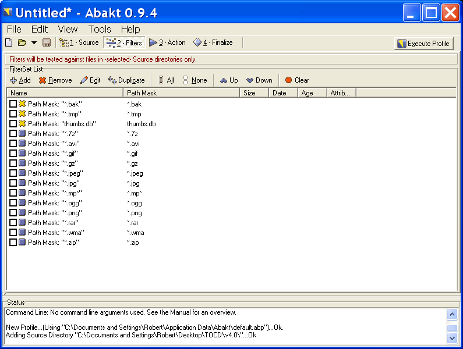The width and height of the screenshot is (463, 349).
Task: Click the Open profile folder icon
Action: (x=22, y=43)
